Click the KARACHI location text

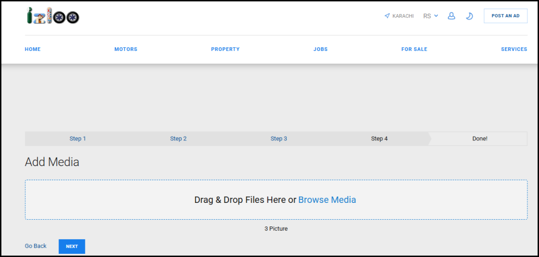403,16
